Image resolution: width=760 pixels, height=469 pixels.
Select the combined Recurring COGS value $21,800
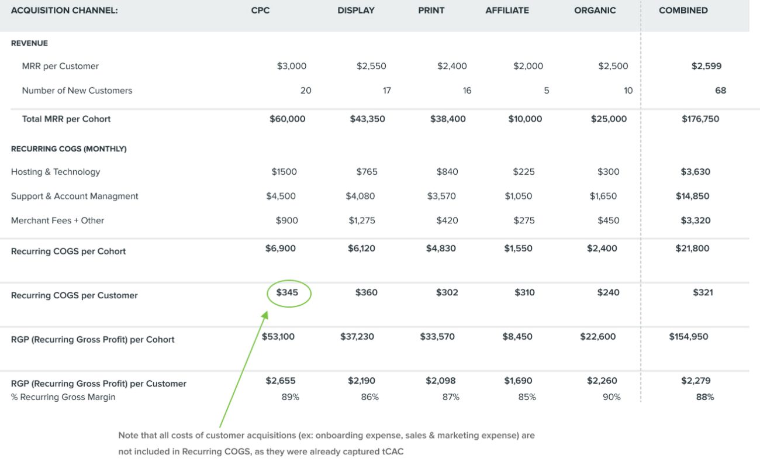coord(692,249)
